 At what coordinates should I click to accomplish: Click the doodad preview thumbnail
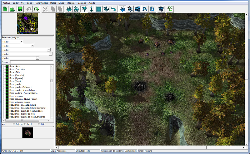(27, 132)
